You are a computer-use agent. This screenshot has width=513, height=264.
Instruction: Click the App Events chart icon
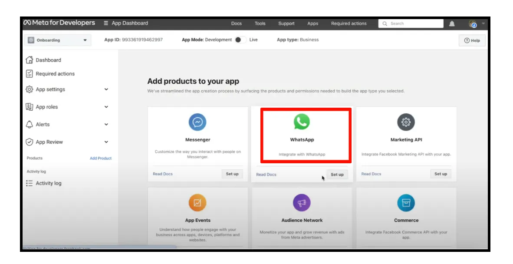(x=197, y=202)
